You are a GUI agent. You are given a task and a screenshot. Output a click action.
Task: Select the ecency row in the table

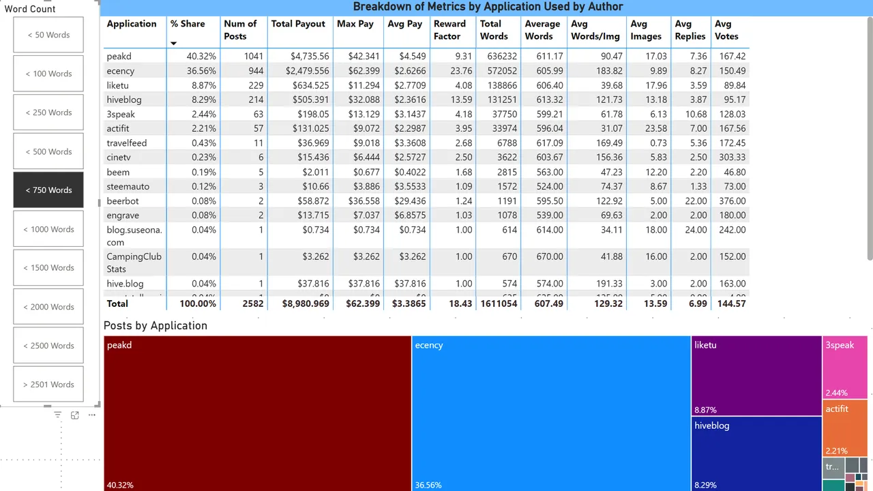[426, 71]
